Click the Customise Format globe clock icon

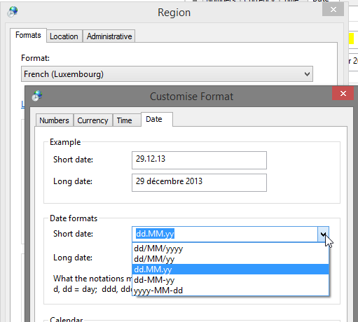pos(37,96)
